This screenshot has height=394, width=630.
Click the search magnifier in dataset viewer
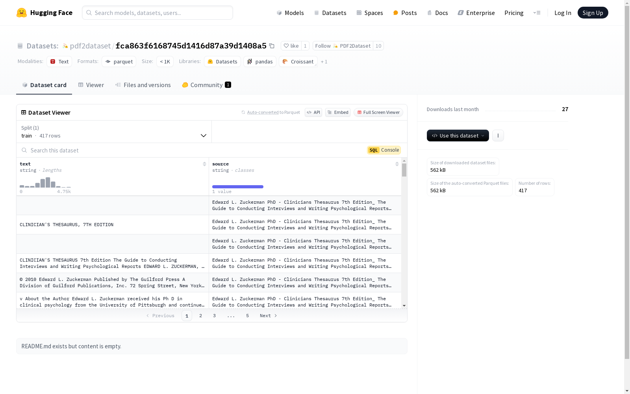coord(24,150)
